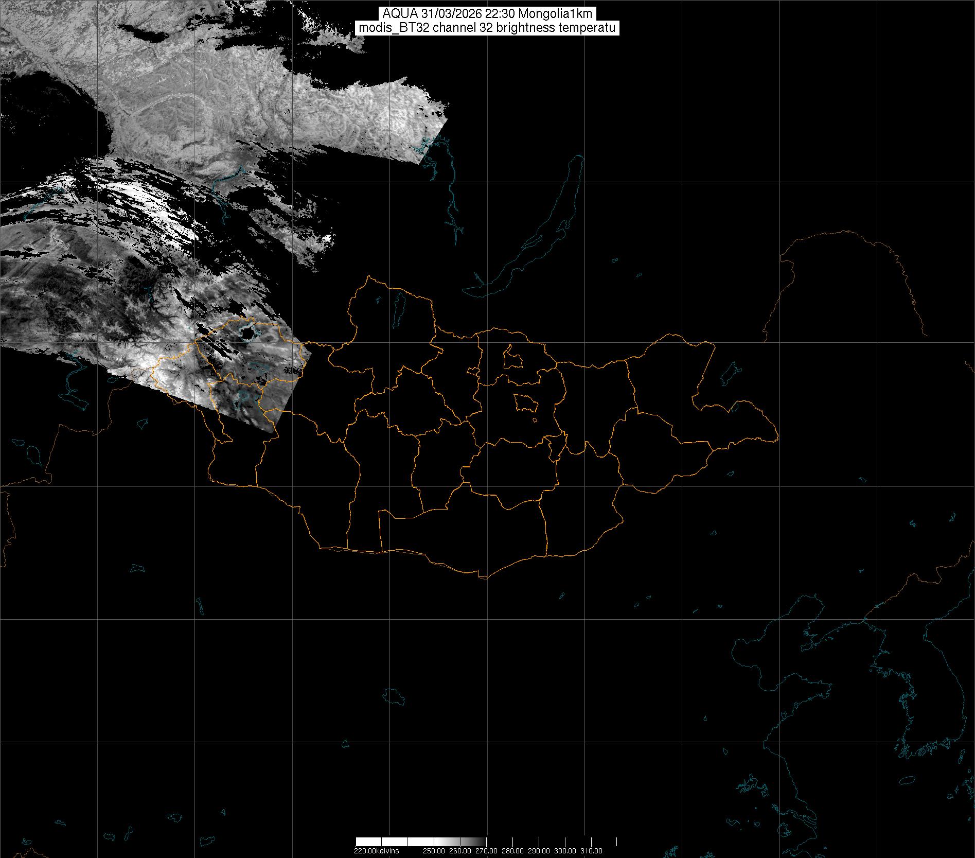Click the dark Uvs lake in the satellite swath
This screenshot has width=975, height=858.
[247, 334]
